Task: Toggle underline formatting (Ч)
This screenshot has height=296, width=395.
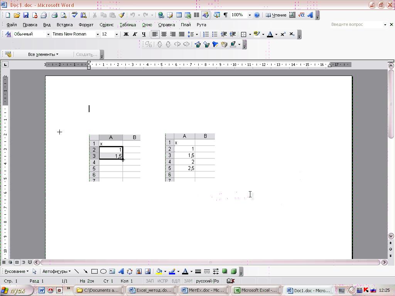Action: tap(144, 34)
